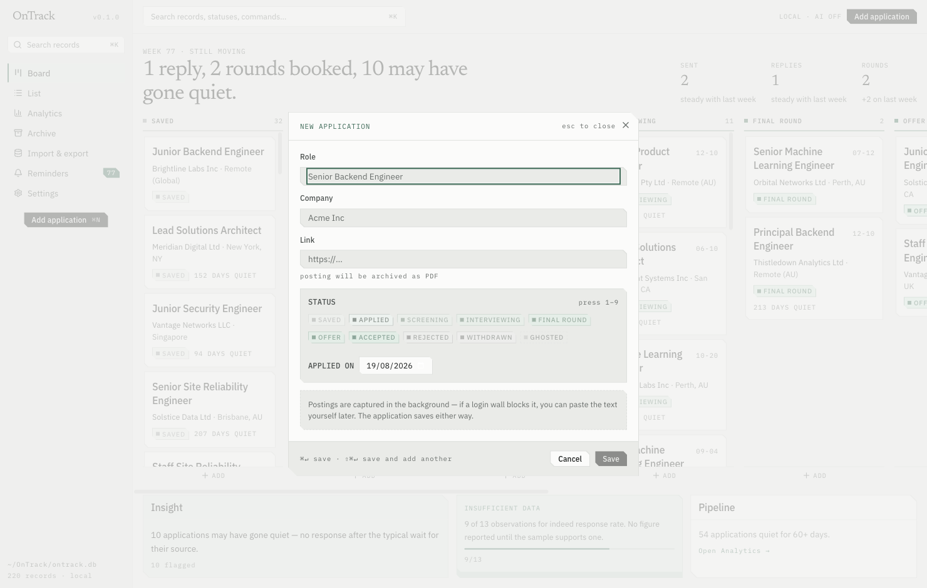Open the List view icon
Viewport: 927px width, 588px height.
click(x=18, y=93)
